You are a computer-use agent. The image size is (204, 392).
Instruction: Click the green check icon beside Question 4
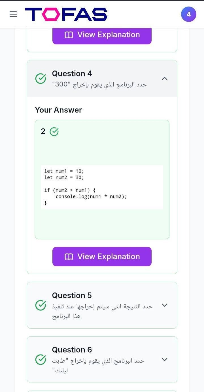[41, 78]
